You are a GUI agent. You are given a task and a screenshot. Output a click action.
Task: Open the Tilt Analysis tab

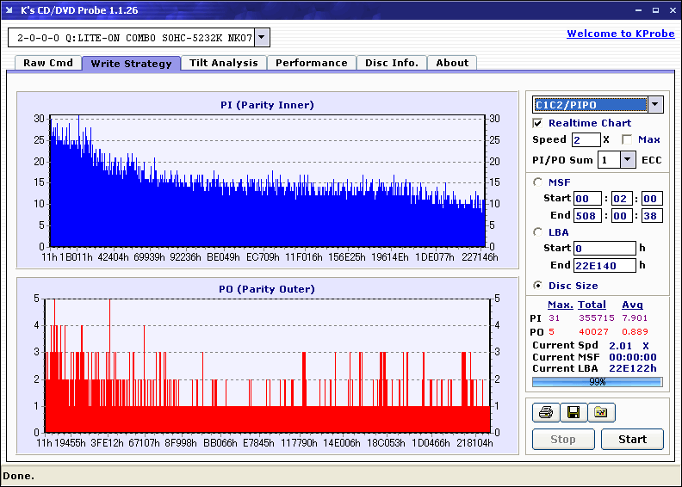[223, 63]
